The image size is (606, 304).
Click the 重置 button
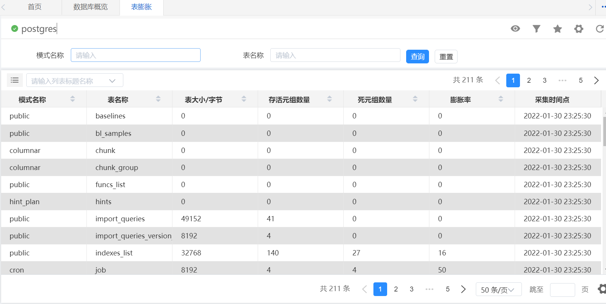[x=446, y=57]
